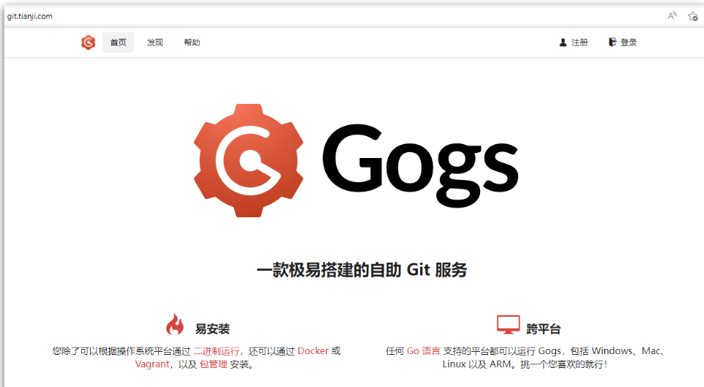Click the read aloud icon in address bar
The width and height of the screenshot is (704, 387).
672,16
